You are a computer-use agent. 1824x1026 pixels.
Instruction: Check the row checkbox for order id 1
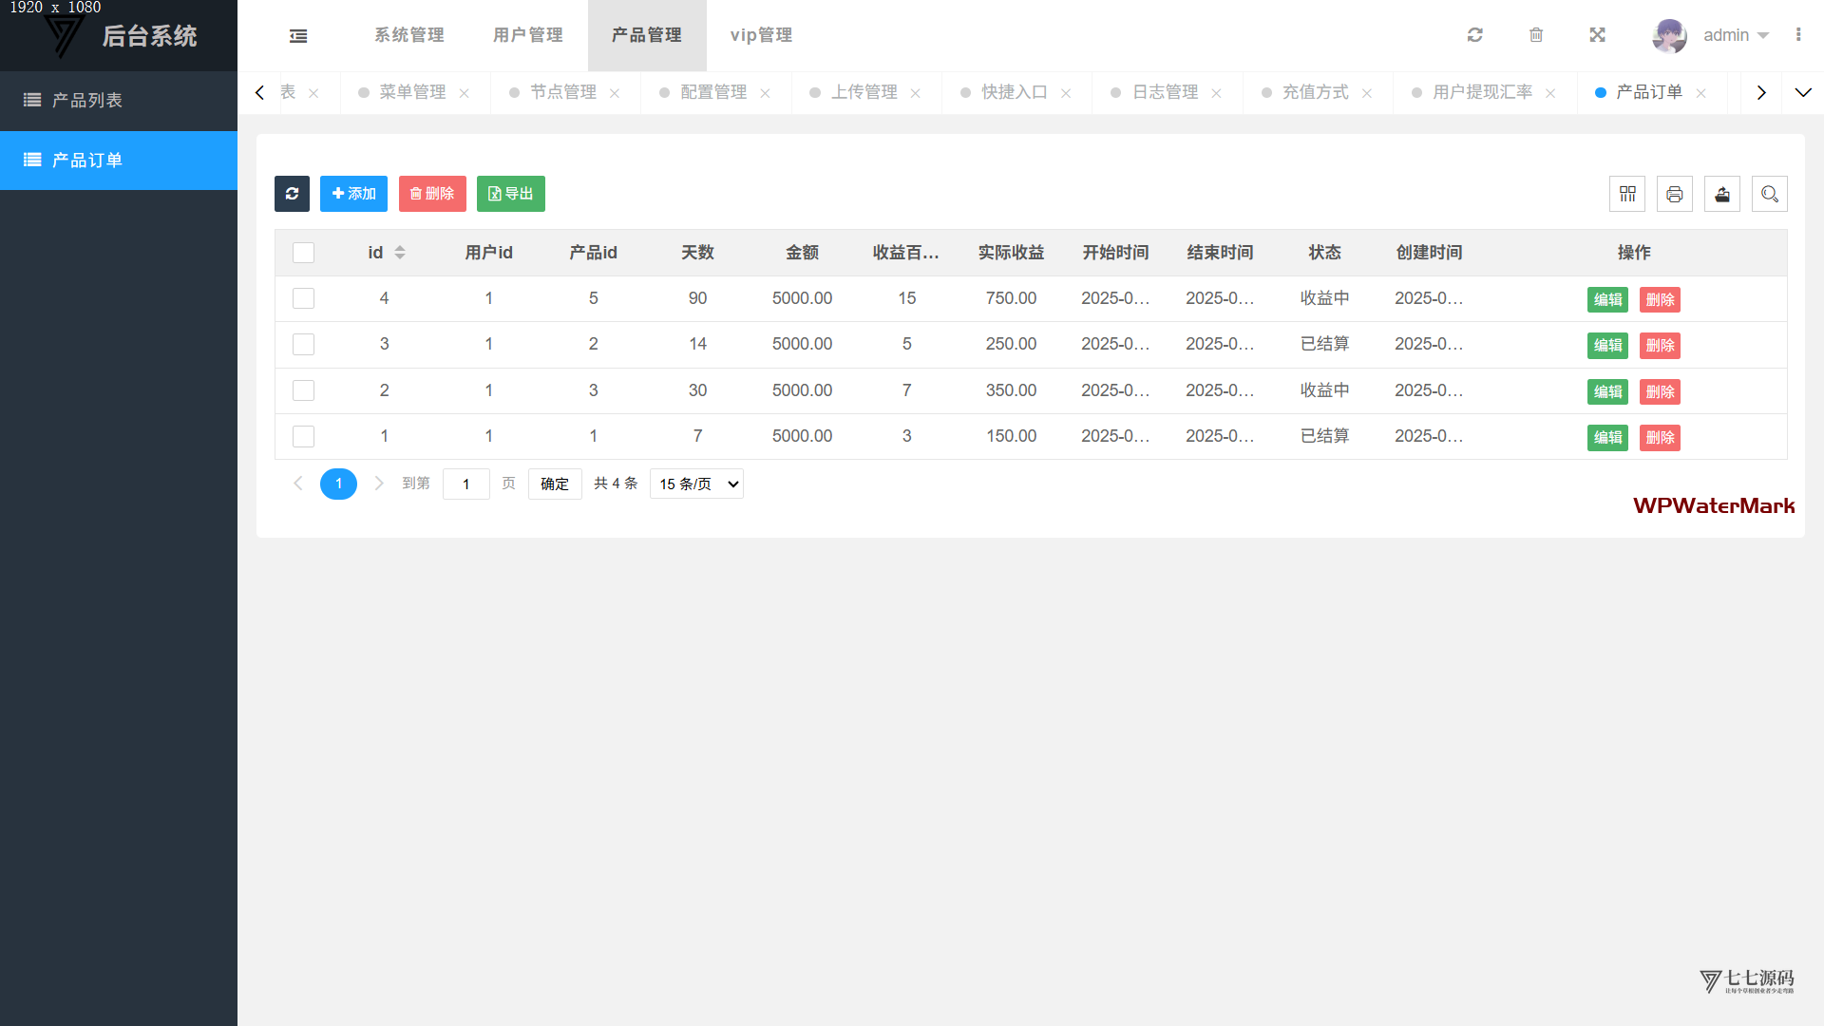click(x=303, y=436)
